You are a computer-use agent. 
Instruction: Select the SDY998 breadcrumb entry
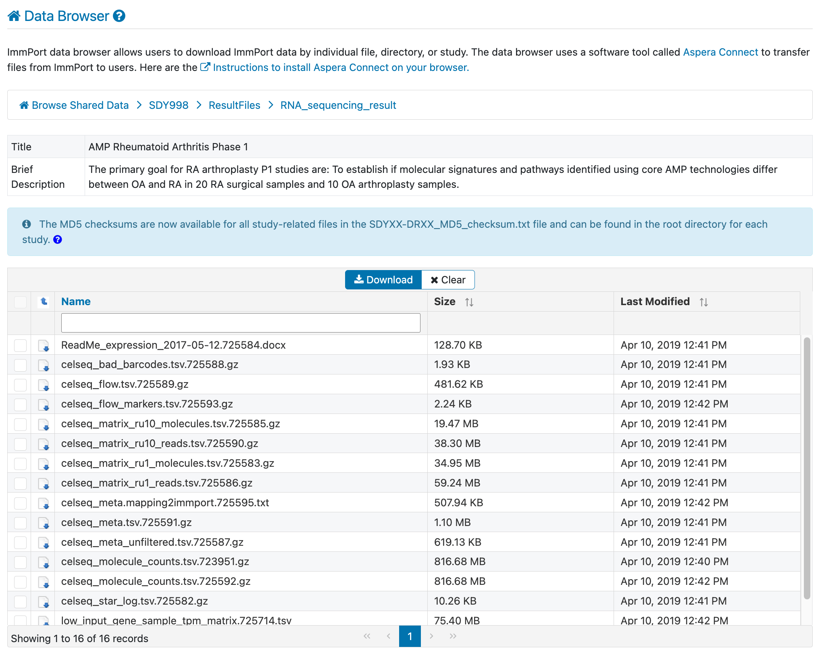[169, 105]
